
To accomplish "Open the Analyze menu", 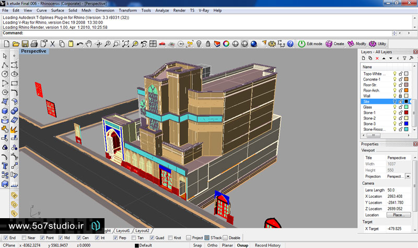I will click(x=162, y=10).
